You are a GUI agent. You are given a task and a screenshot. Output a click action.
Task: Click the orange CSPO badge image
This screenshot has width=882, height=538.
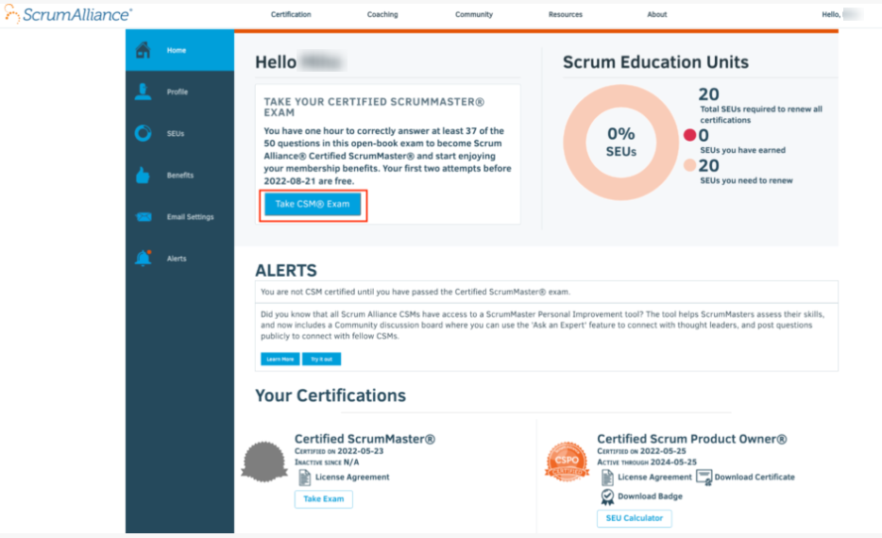[567, 462]
